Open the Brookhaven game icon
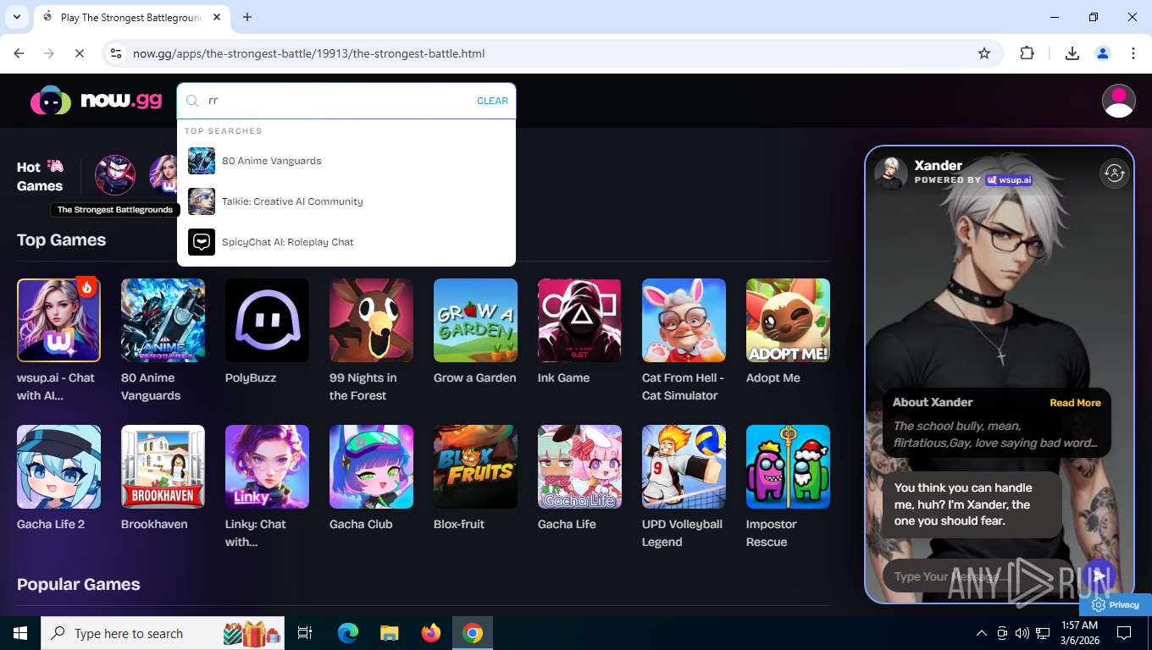This screenshot has width=1152, height=650. (163, 466)
